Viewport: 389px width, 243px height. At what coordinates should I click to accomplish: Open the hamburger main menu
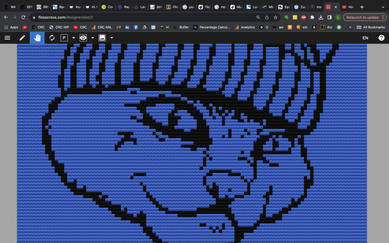[x=7, y=38]
